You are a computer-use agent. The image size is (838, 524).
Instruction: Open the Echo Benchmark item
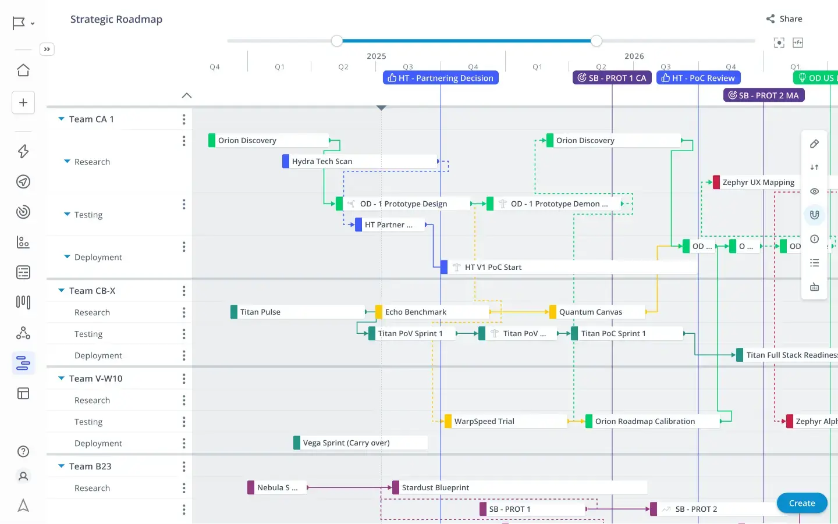433,312
